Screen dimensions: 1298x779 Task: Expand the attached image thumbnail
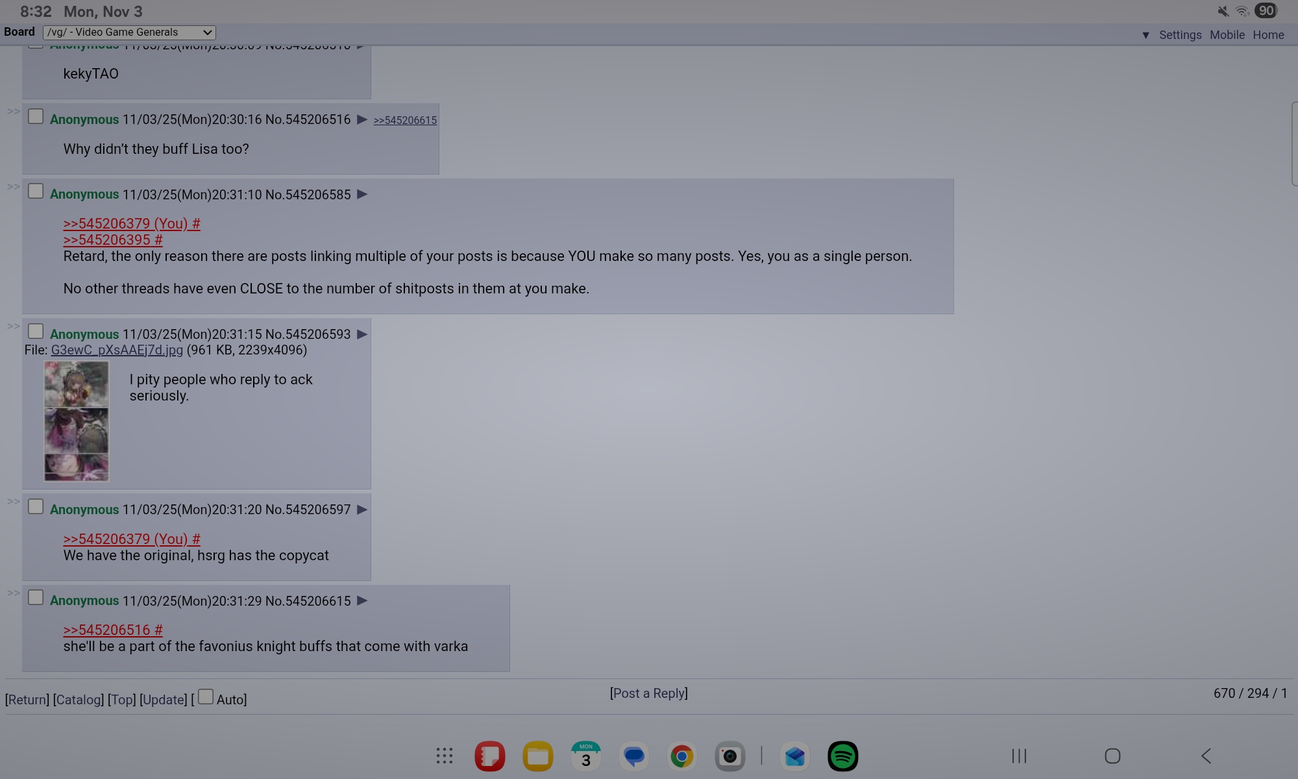pos(77,421)
